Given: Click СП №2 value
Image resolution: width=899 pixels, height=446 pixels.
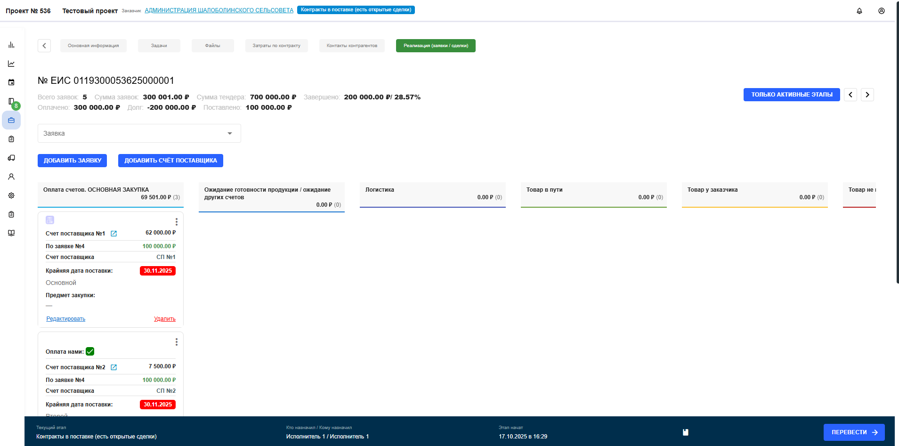Looking at the screenshot, I should click(166, 391).
